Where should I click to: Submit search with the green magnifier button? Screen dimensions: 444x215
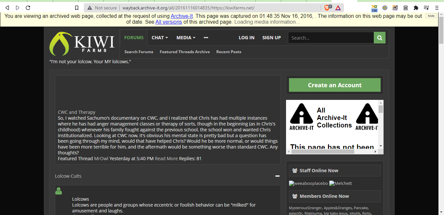(x=380, y=38)
